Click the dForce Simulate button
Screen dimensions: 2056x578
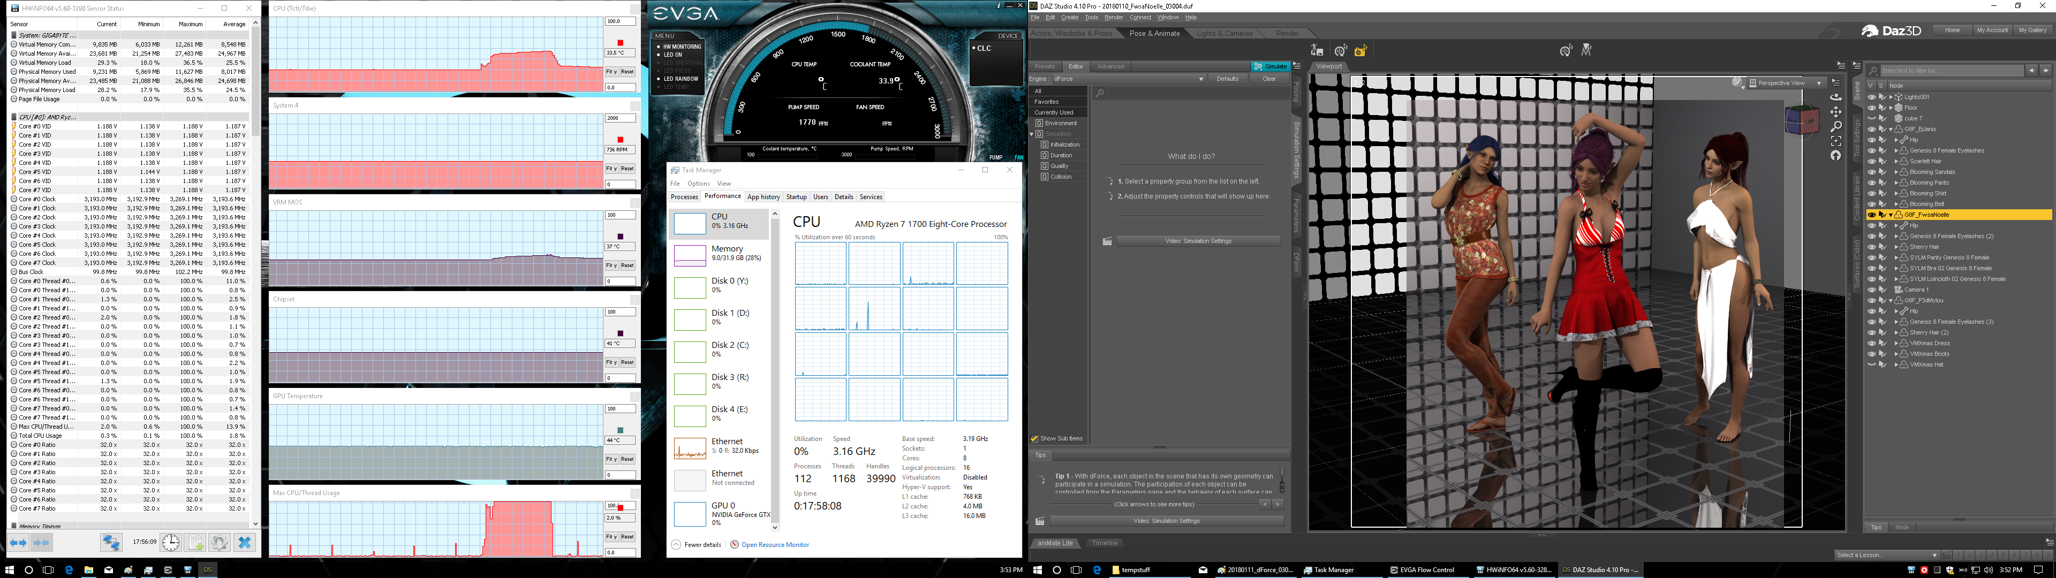point(1270,66)
